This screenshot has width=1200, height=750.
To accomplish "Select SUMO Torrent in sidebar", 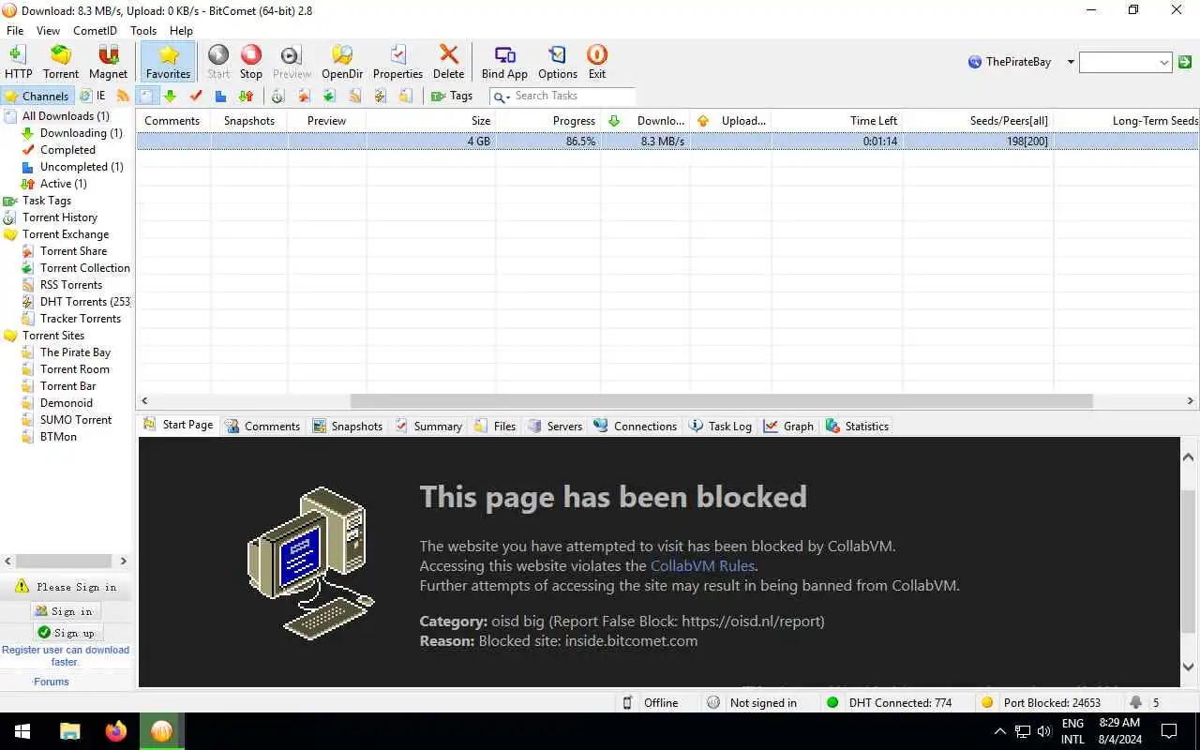I will 76,420.
